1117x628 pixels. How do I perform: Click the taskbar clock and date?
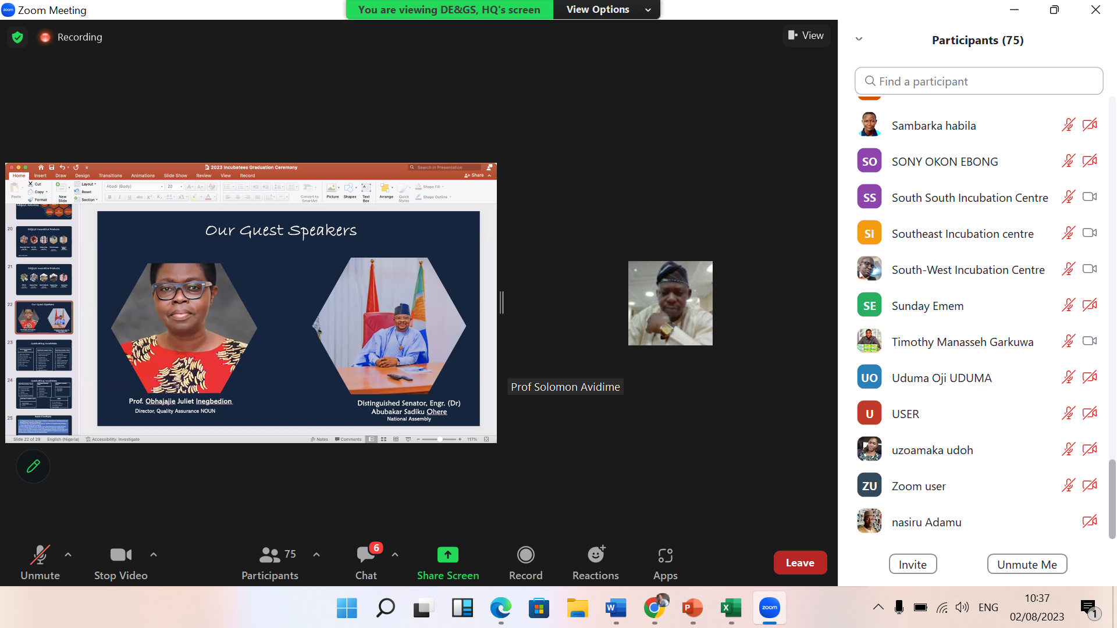[1037, 608]
